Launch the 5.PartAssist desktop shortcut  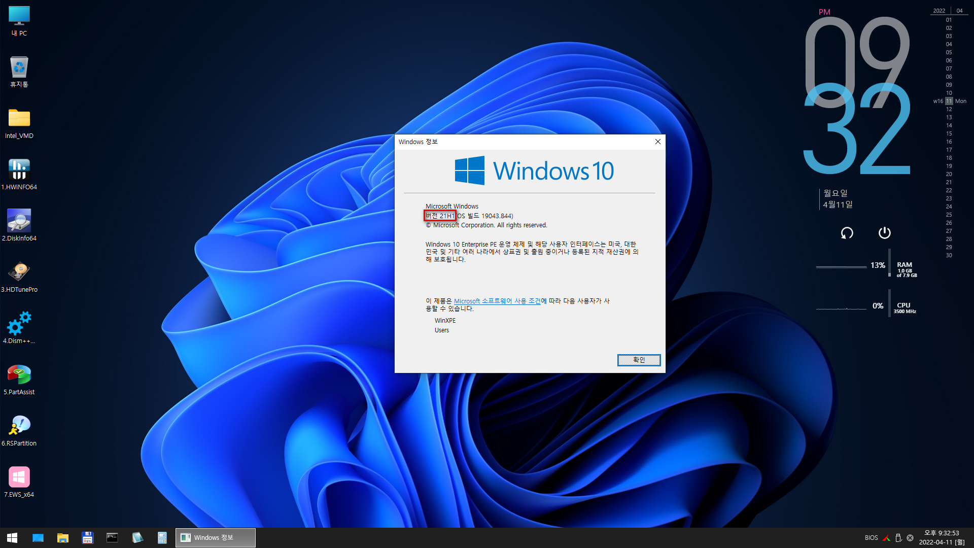click(x=19, y=380)
